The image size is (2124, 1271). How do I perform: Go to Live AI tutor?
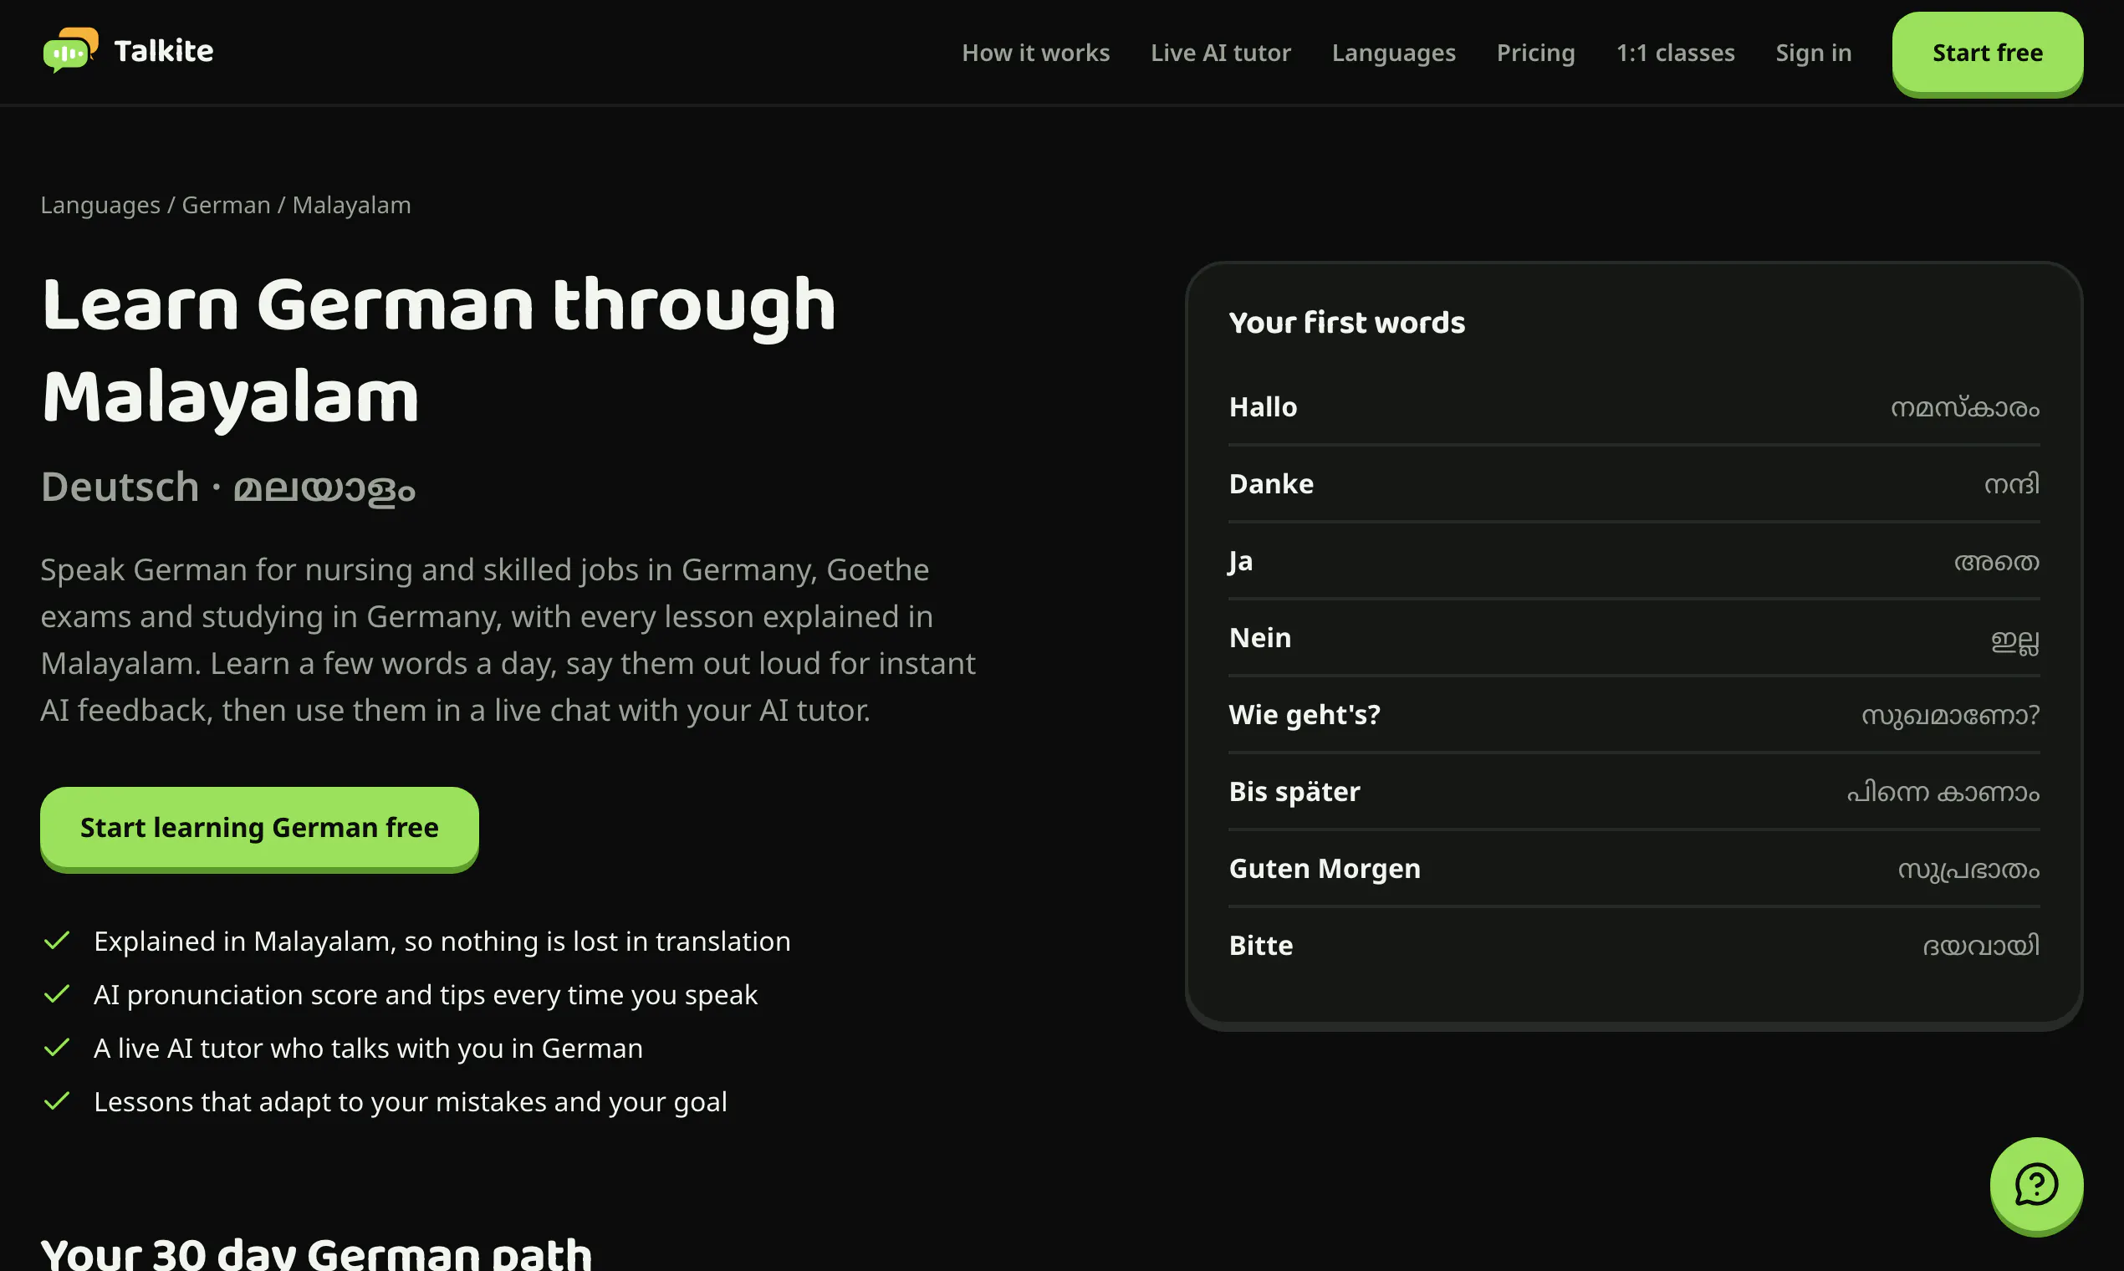click(x=1219, y=54)
